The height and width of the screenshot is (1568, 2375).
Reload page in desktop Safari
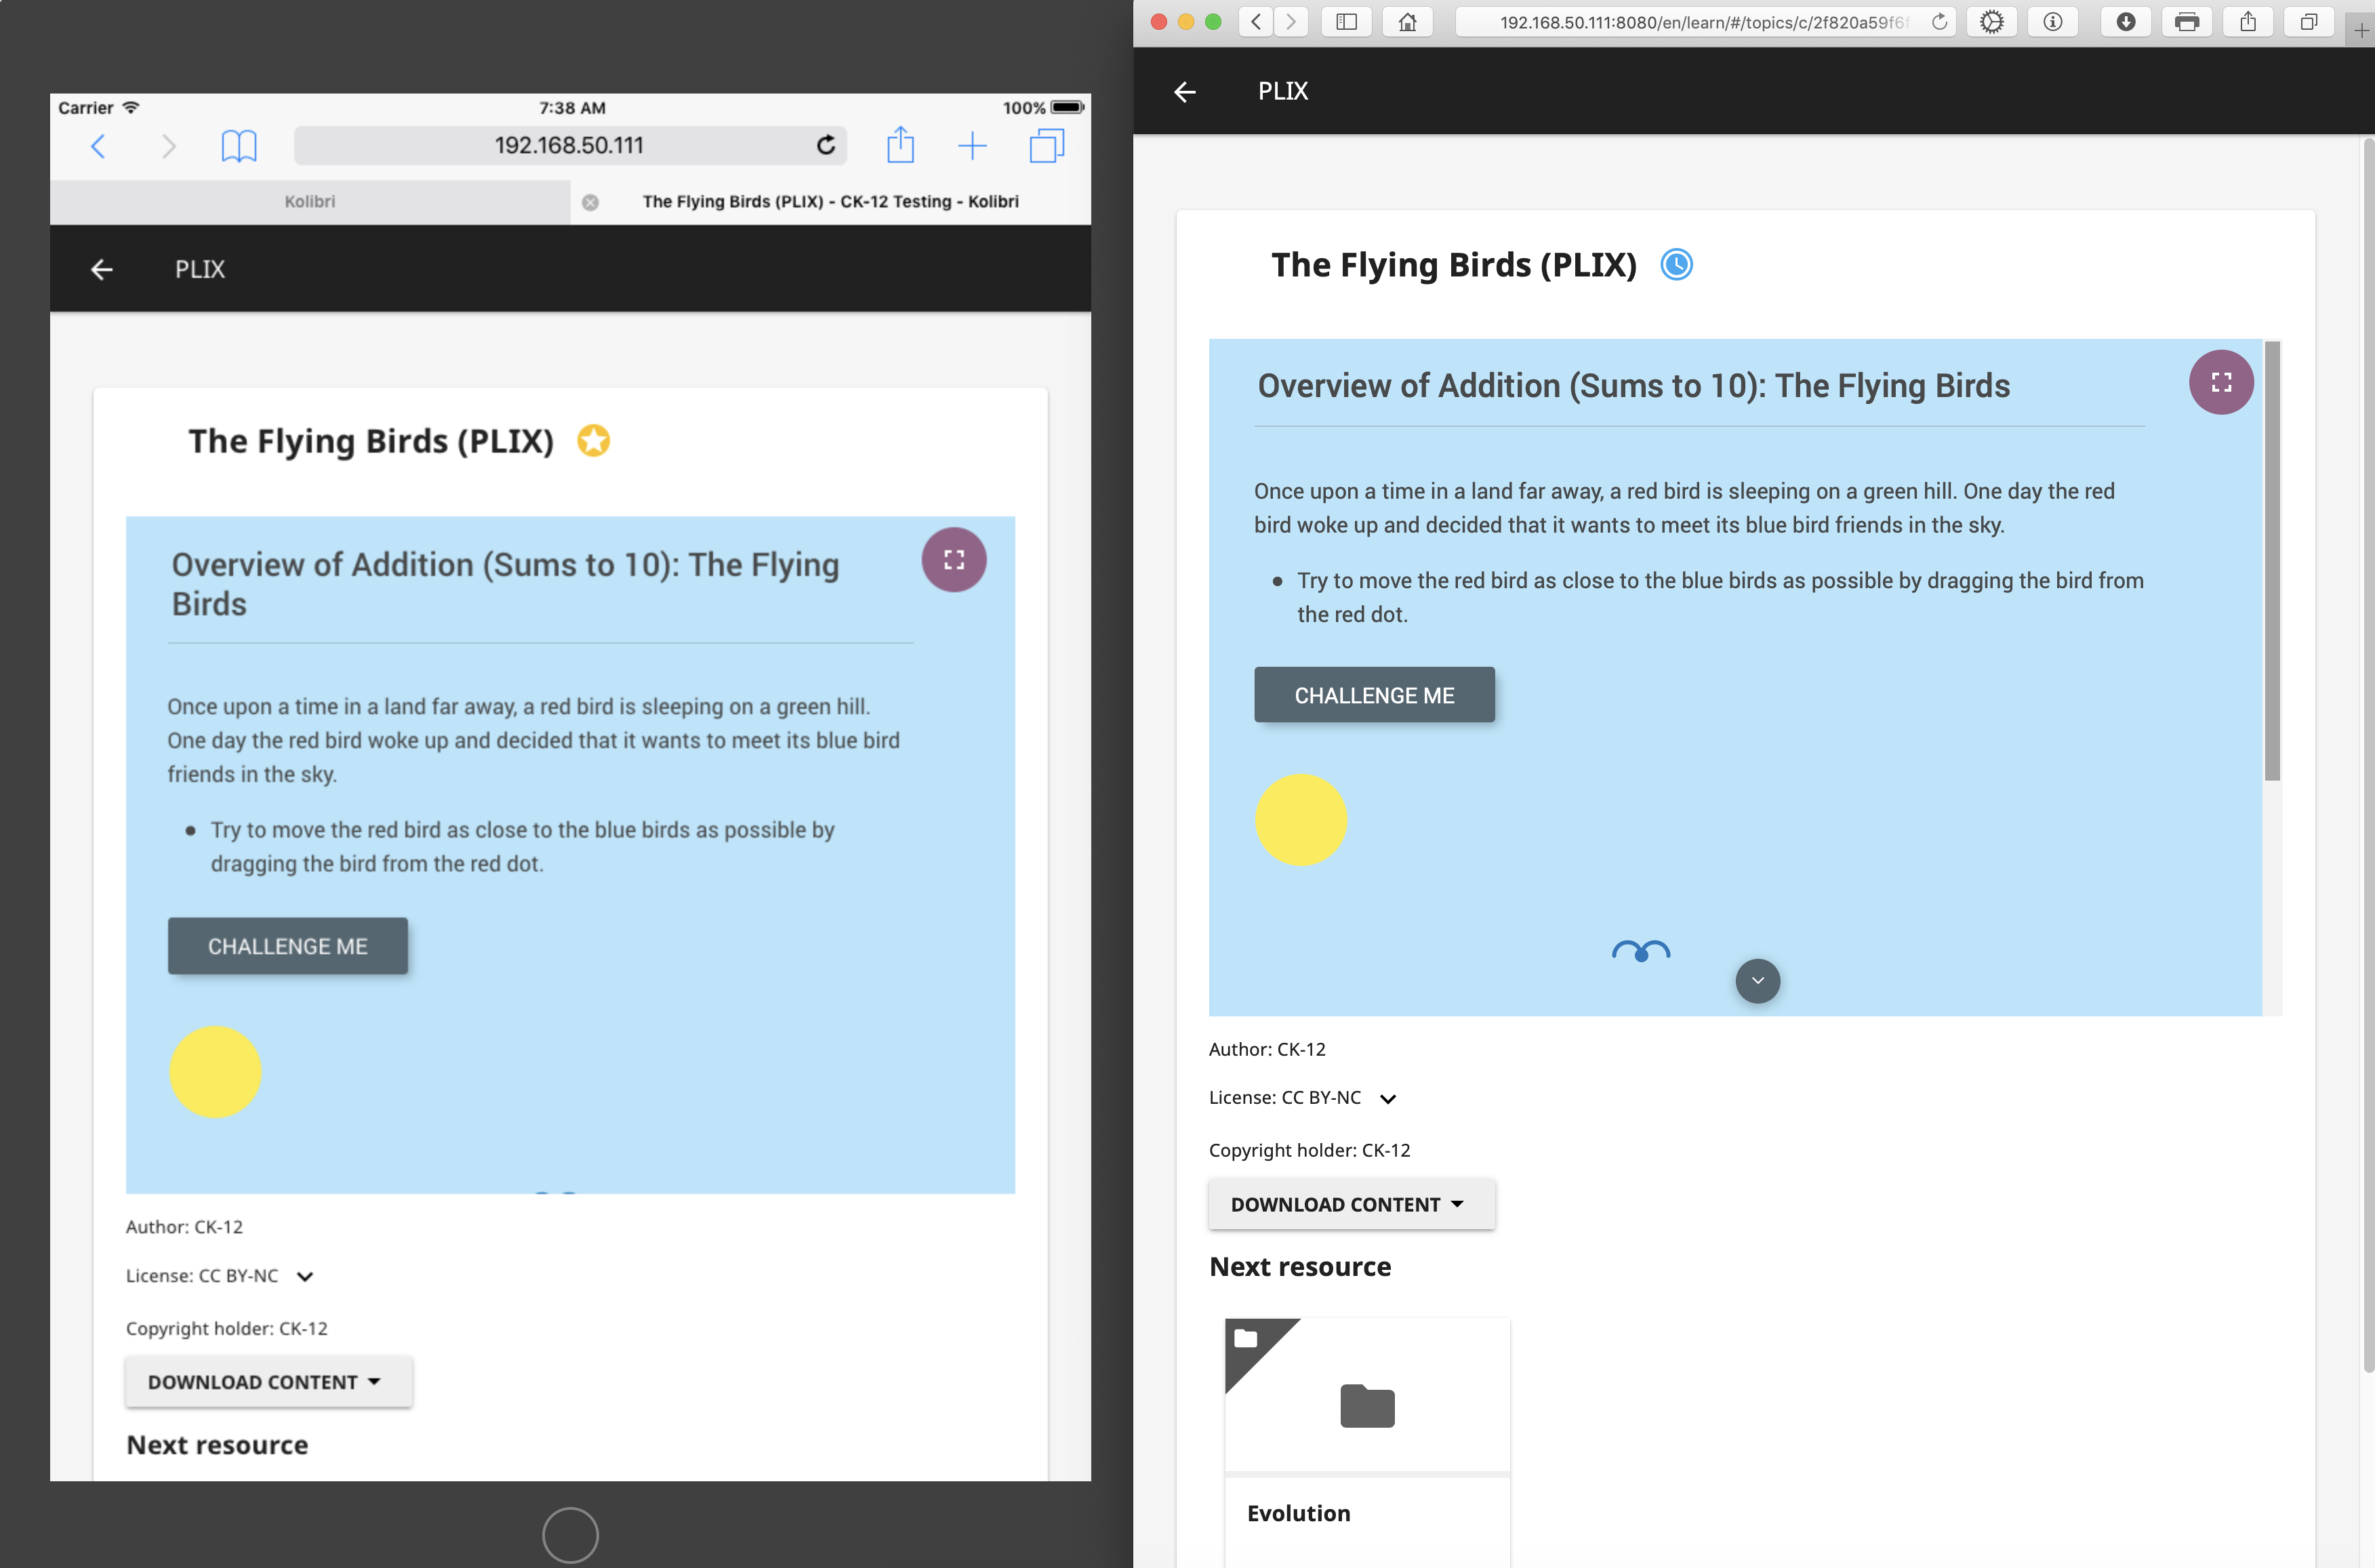[1939, 22]
